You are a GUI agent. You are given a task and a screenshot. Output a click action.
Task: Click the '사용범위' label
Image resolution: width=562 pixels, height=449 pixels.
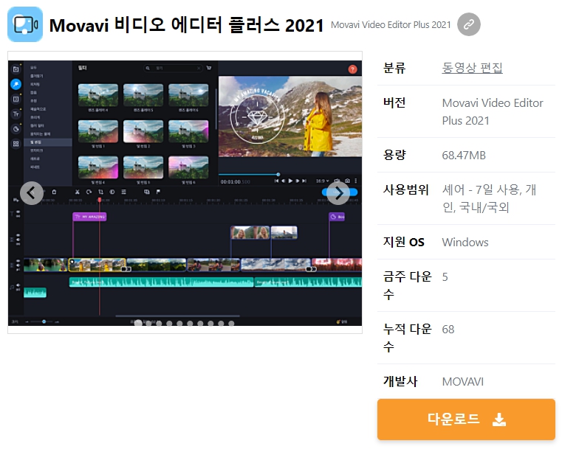405,189
